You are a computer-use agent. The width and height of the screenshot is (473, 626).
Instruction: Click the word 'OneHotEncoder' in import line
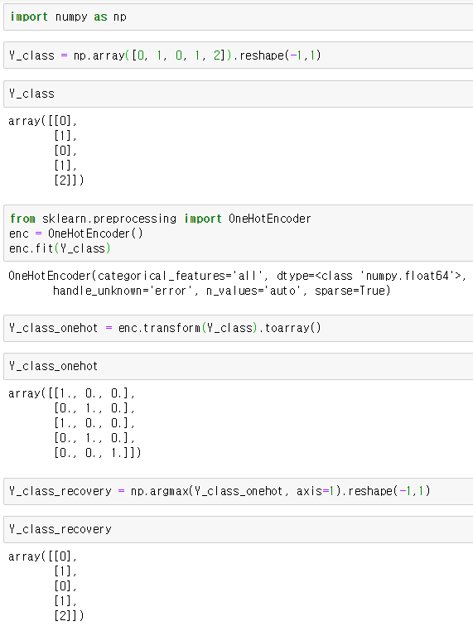(270, 219)
